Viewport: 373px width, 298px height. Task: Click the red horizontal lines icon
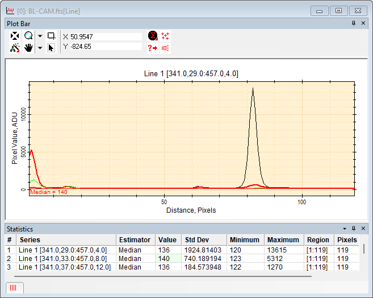(165, 48)
